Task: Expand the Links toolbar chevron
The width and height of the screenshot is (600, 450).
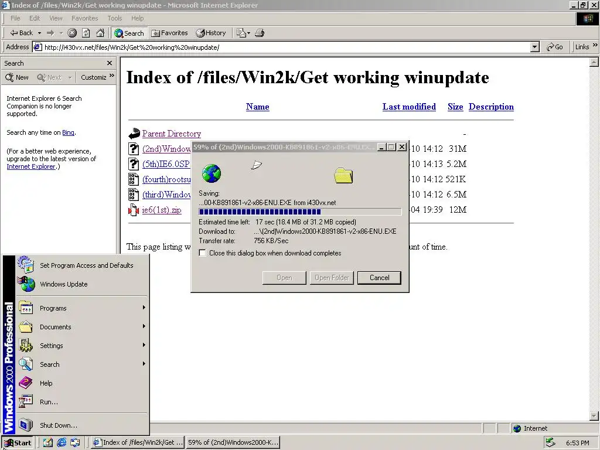Action: 595,45
